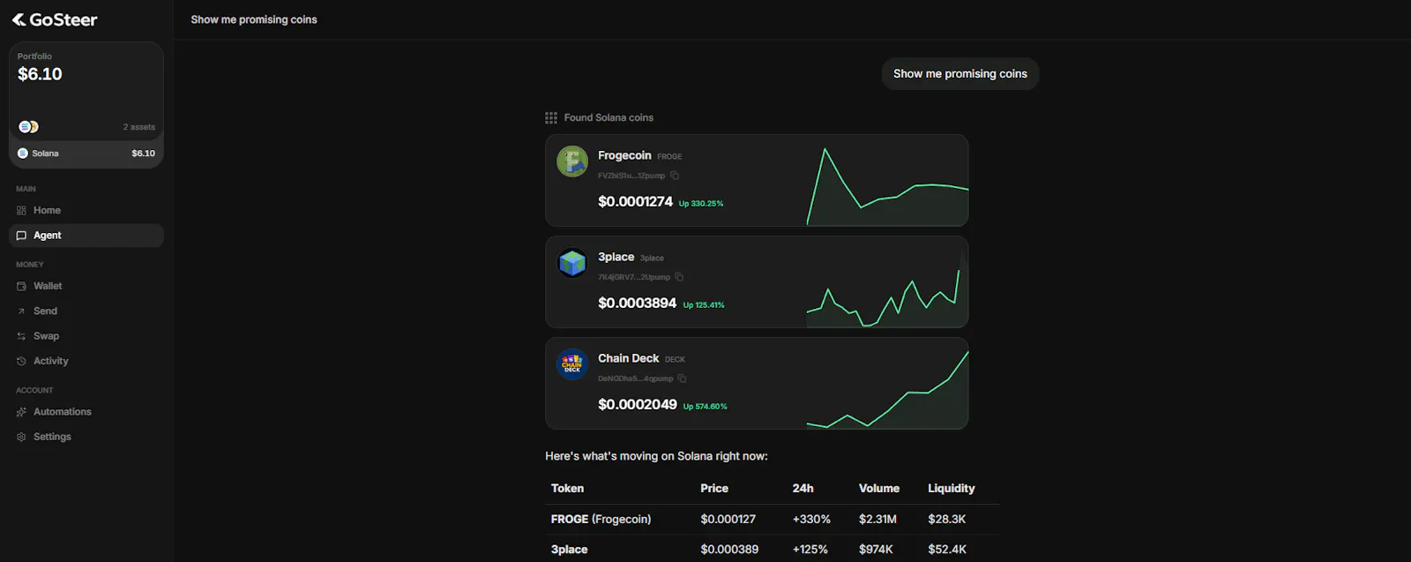
Task: Click Up 330.25% on Frogecoin
Action: pos(701,204)
